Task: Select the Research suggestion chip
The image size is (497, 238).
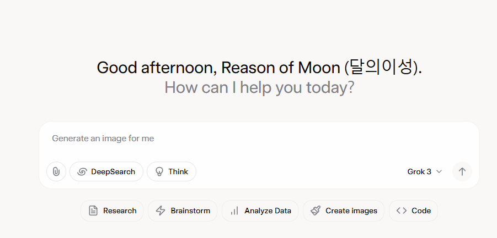Action: click(112, 211)
